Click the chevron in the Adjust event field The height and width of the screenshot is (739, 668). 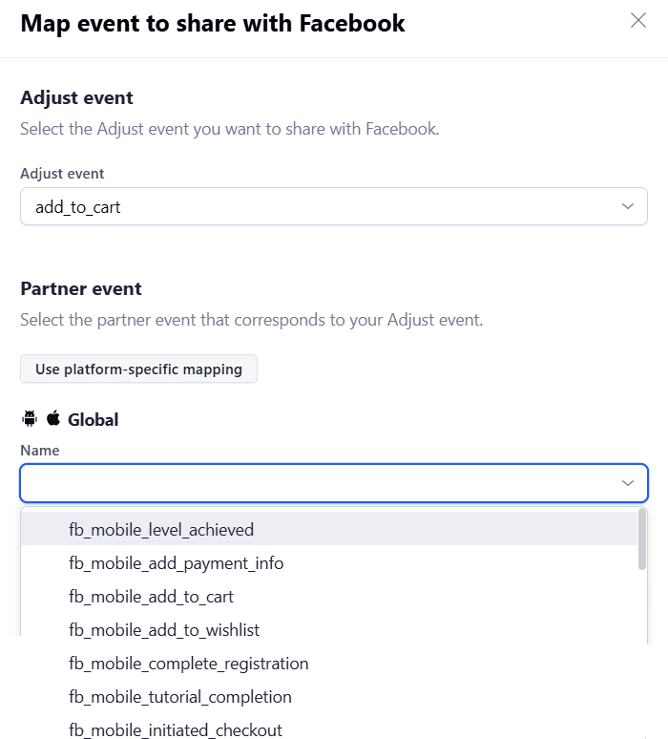[628, 206]
